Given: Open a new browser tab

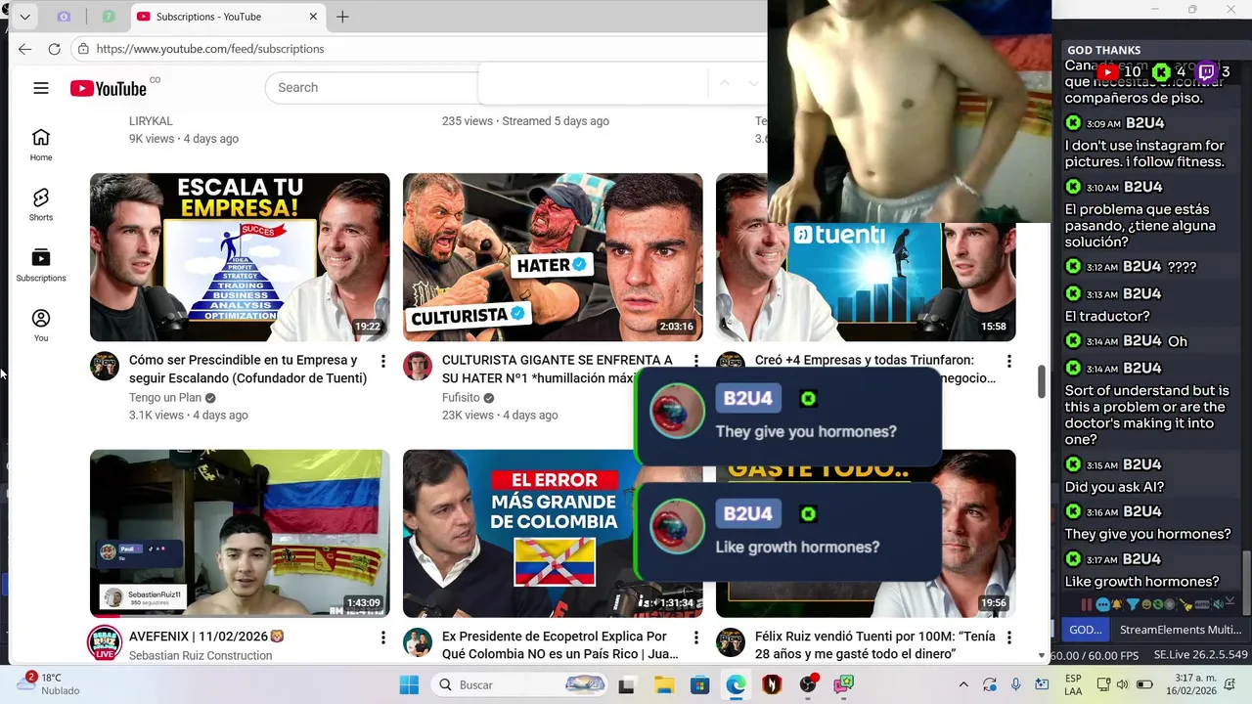Looking at the screenshot, I should tap(342, 17).
